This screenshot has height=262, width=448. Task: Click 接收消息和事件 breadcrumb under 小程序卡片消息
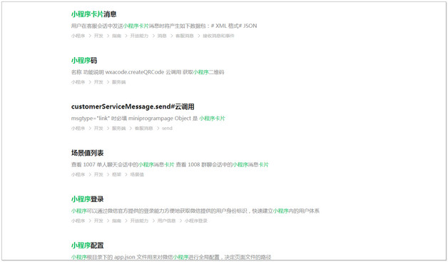point(218,36)
